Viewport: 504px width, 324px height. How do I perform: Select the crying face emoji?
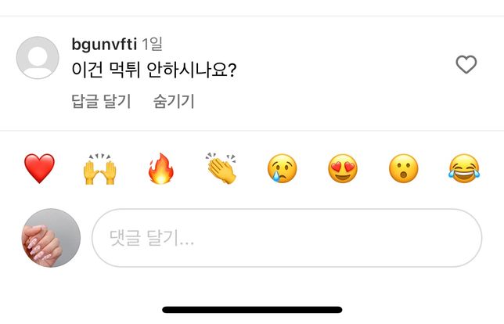(282, 168)
